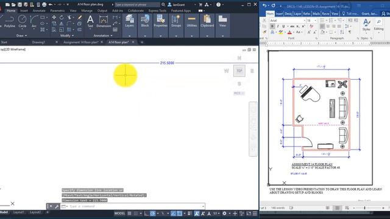Select the Trim tool in Modify panel
Screen dimensions: 390x219
(69, 18)
